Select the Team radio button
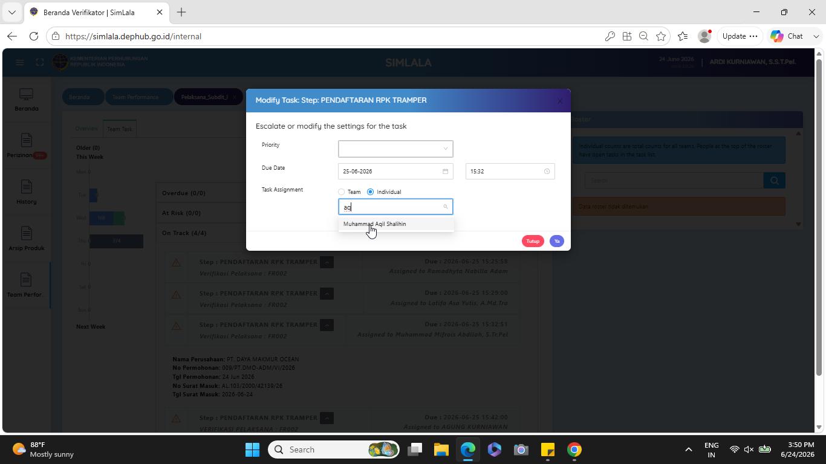Screen dimensions: 826x464 (x=342, y=192)
